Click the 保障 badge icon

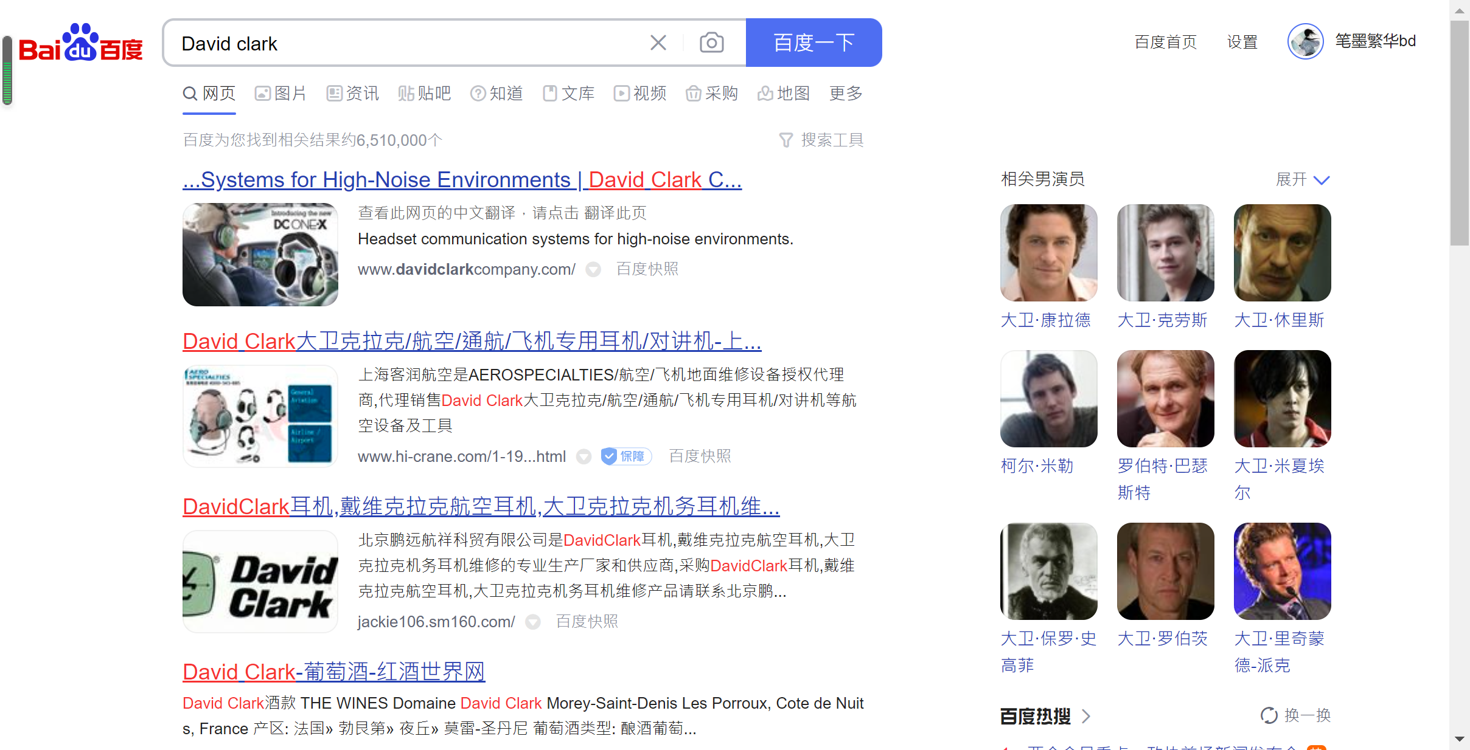[626, 456]
